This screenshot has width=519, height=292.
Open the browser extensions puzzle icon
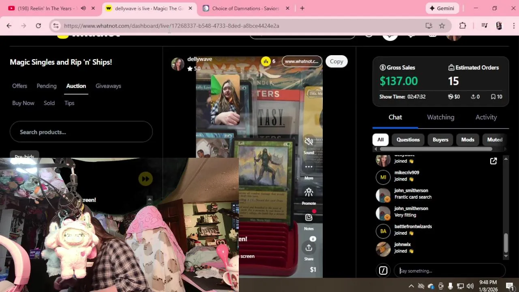[463, 26]
